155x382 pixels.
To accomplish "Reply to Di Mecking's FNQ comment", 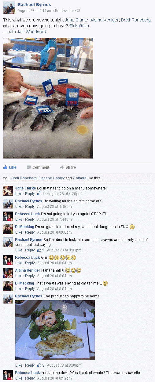I will pos(30,232).
